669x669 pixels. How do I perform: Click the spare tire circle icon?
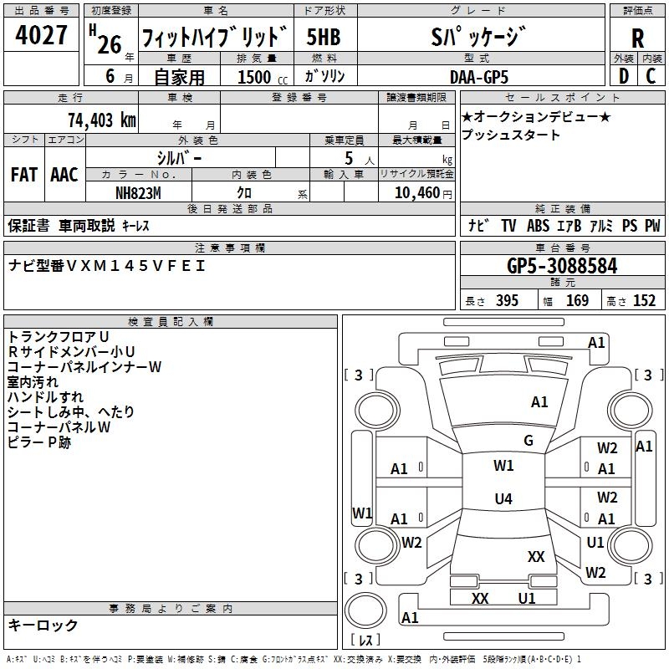(365, 610)
